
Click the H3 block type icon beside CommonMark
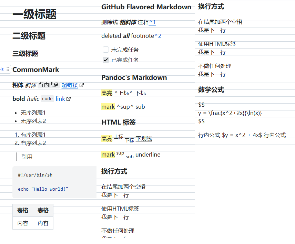pos(2,69)
